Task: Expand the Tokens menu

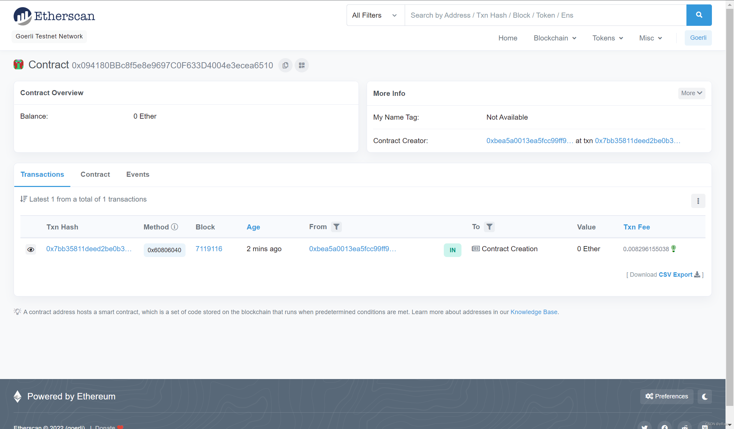Action: tap(608, 38)
